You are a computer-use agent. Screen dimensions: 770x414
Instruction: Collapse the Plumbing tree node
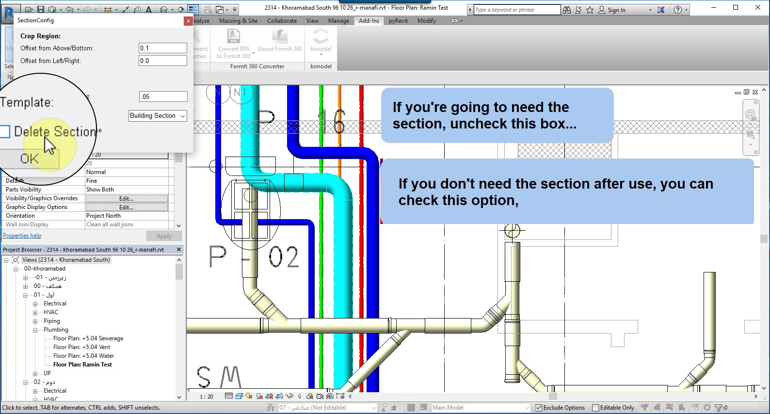click(35, 330)
